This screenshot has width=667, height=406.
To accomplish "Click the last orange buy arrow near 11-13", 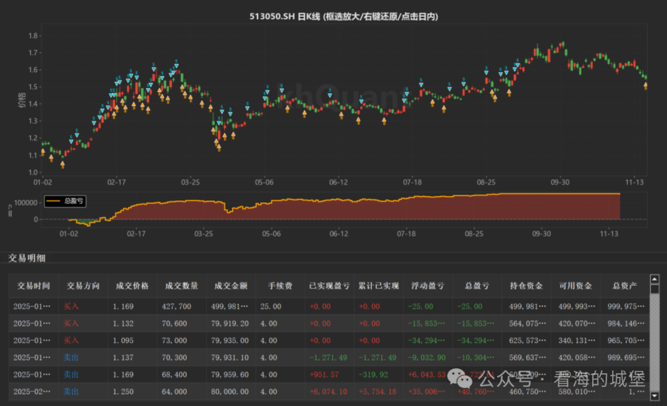I will tap(645, 87).
